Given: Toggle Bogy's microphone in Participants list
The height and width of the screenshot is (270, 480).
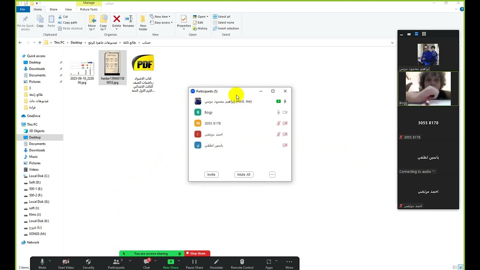Looking at the screenshot, I should coord(278,112).
